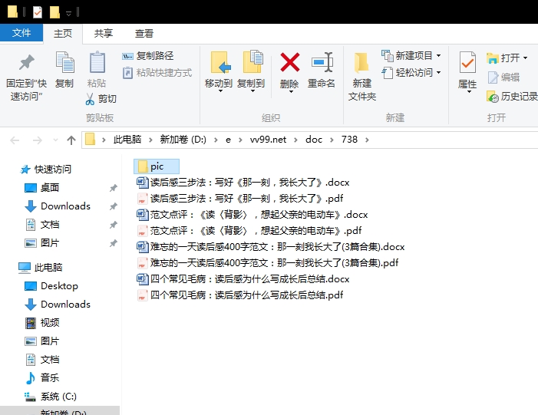The image size is (538, 415).
Task: Expand chevron after doc in address bar
Action: 332,140
